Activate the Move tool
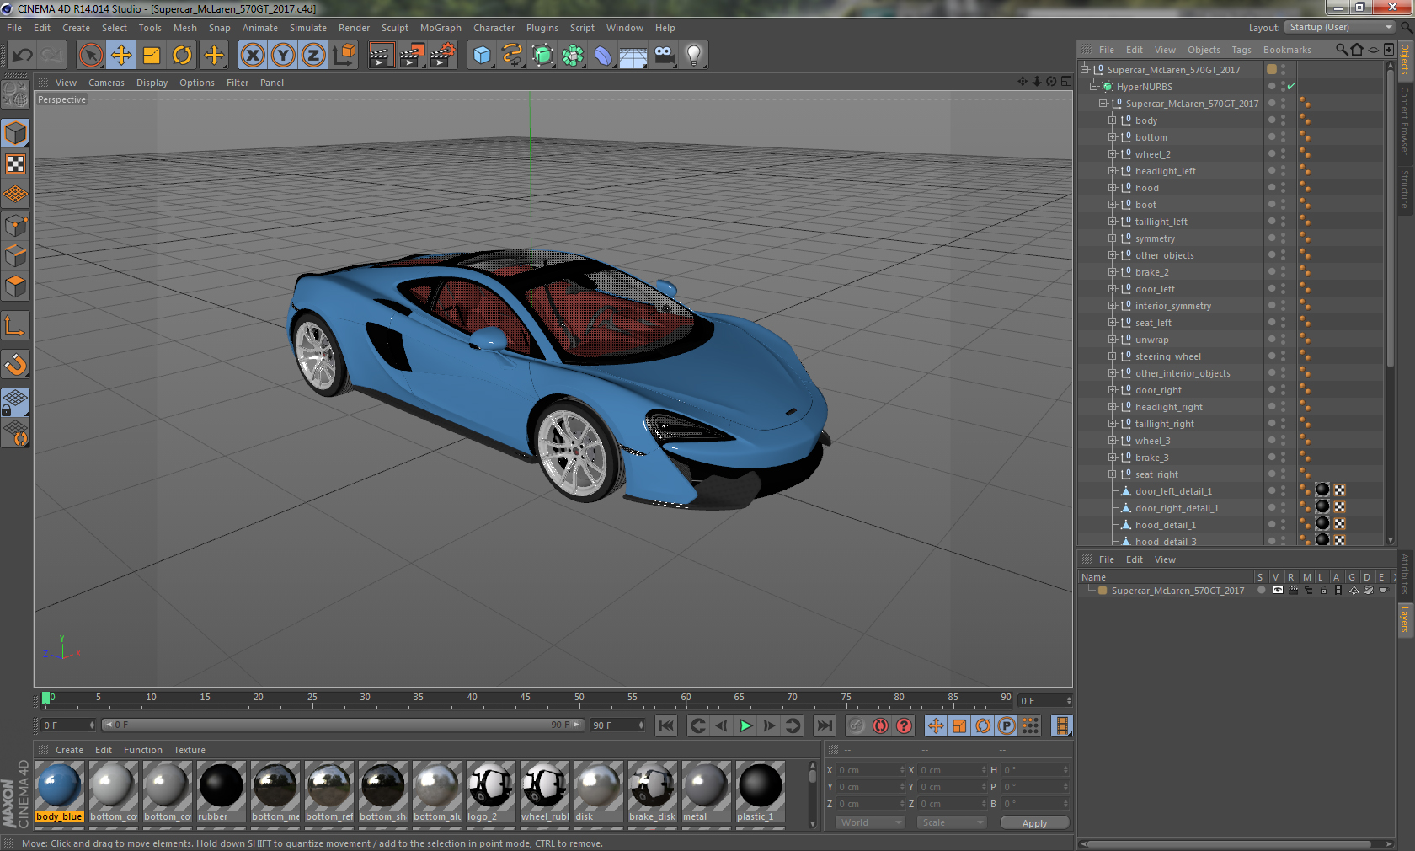 click(x=121, y=56)
